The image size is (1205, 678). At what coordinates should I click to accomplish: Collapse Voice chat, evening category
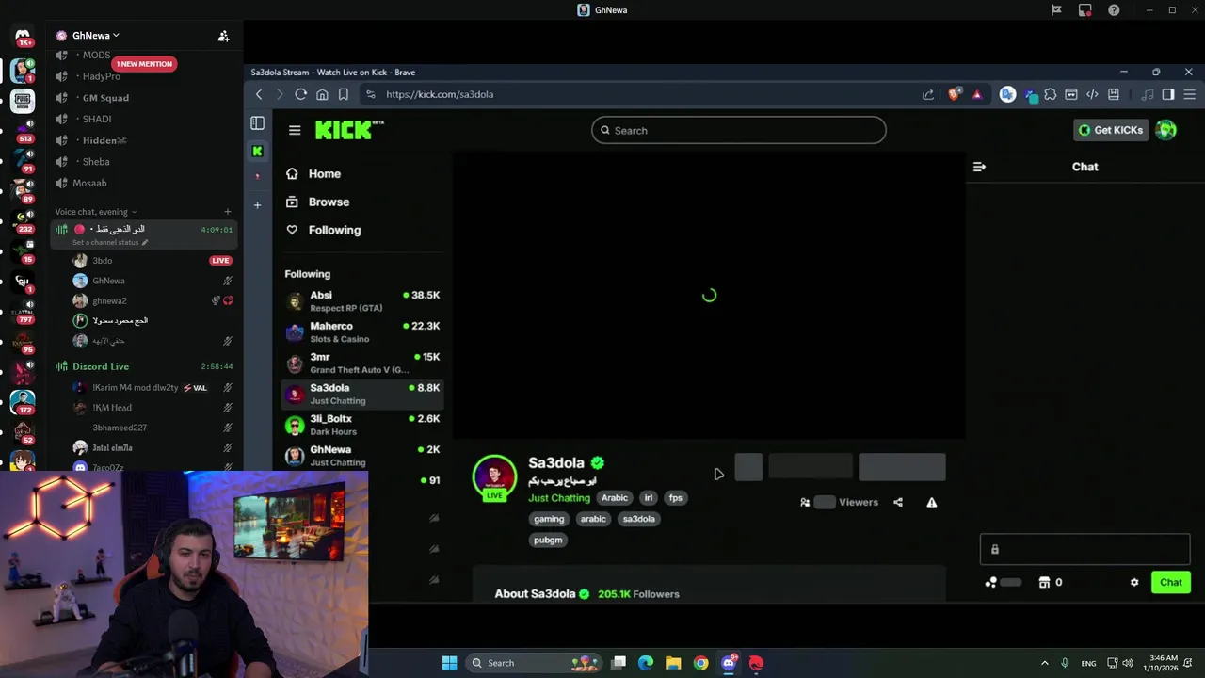(x=95, y=212)
